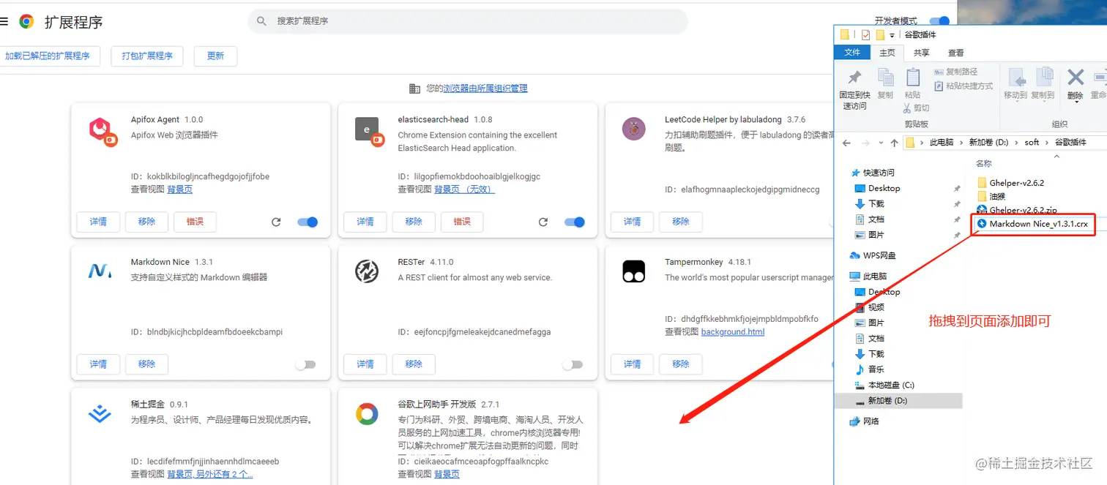Click 剪切 scissors in the Explorer ribbon
The height and width of the screenshot is (485, 1107).
(x=917, y=108)
